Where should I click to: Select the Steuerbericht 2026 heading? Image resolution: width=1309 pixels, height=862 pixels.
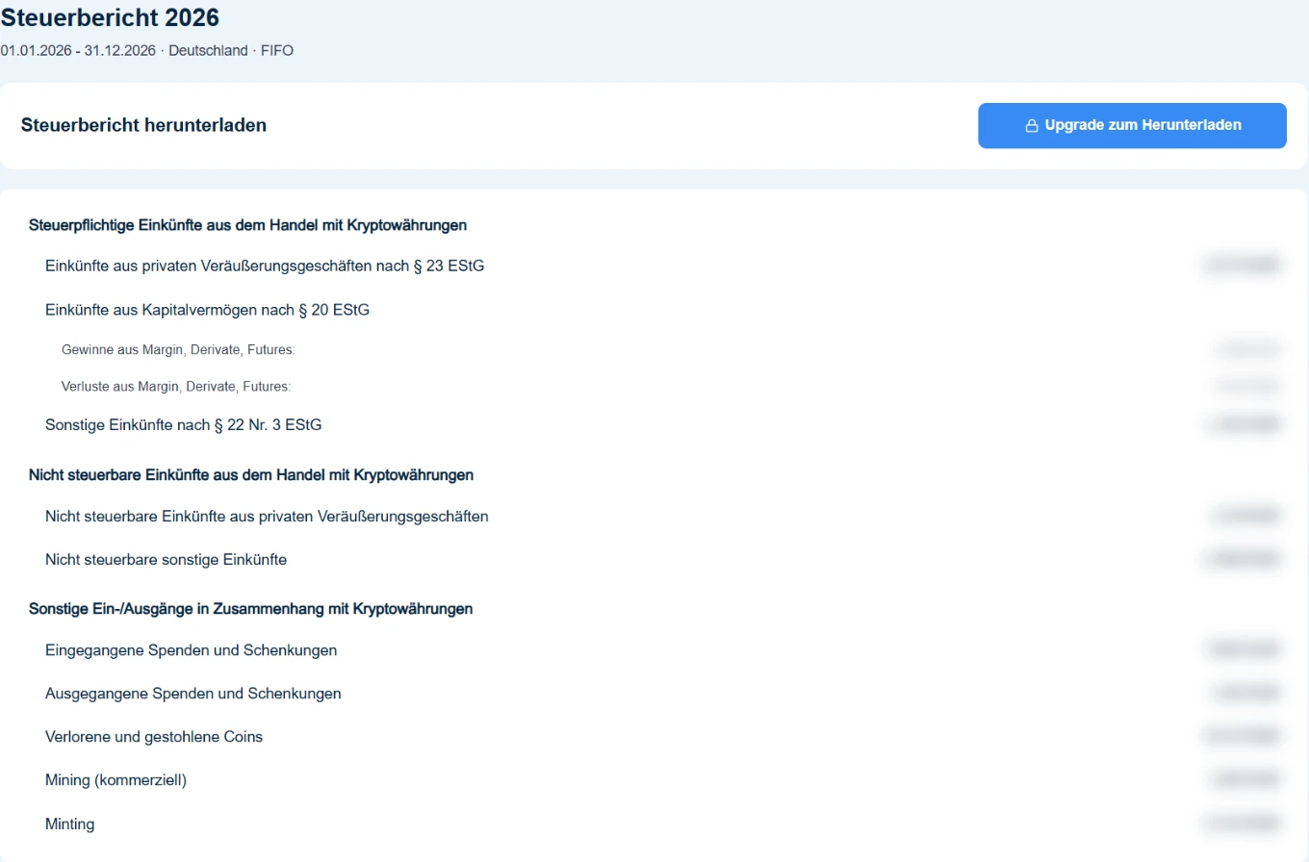click(x=110, y=17)
